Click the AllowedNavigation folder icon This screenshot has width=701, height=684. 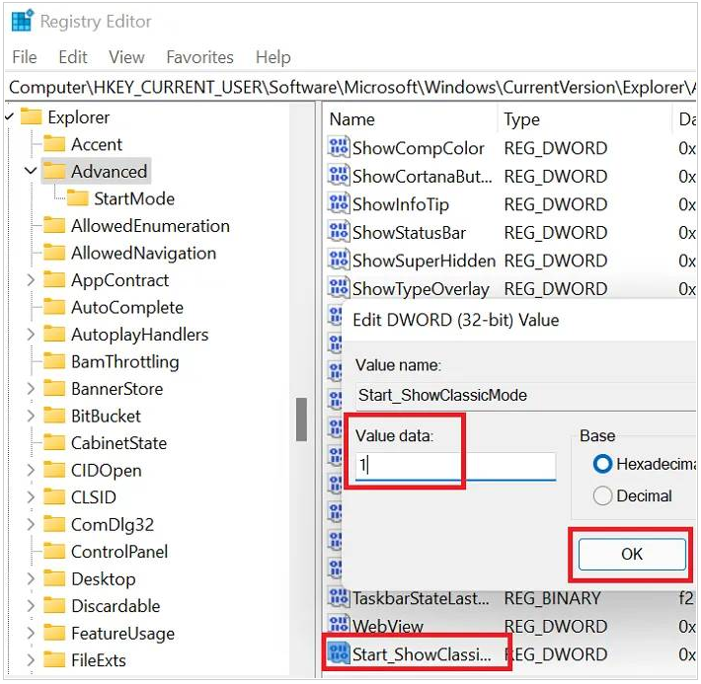pos(54,253)
